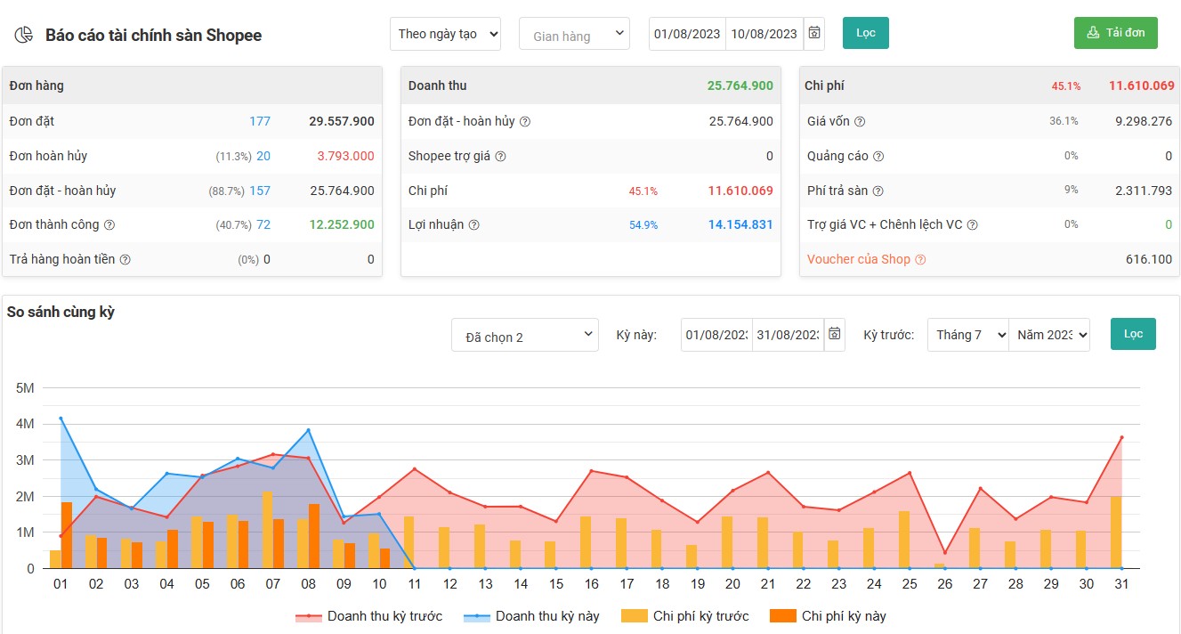This screenshot has width=1181, height=634.
Task: Click the 20 Đơn hoàn hủy count
Action: tap(263, 156)
